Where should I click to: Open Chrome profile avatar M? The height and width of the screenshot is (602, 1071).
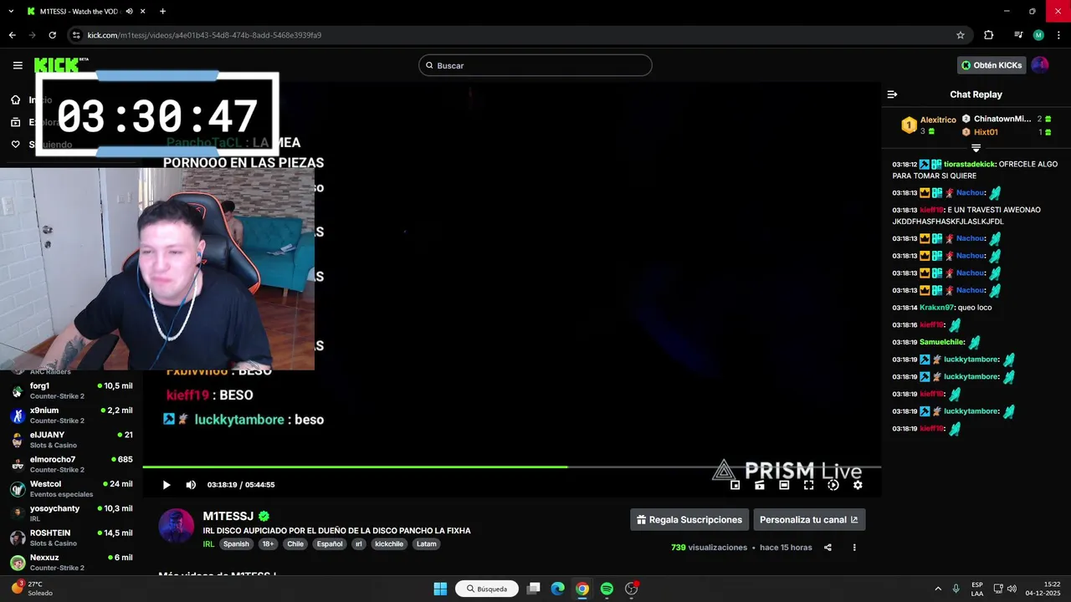1038,35
